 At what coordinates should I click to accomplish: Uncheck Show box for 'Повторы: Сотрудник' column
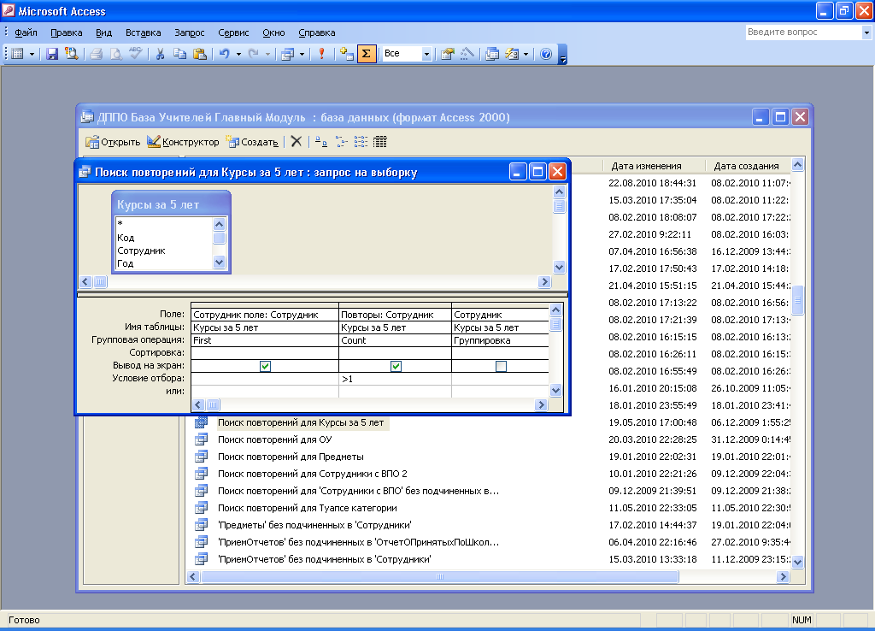[x=396, y=366]
